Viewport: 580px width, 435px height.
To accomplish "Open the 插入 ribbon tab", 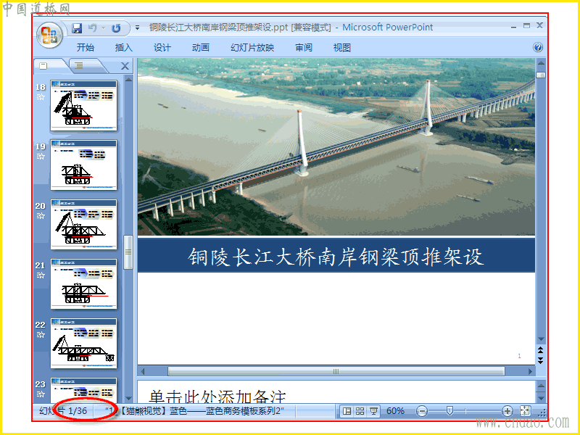I will [x=123, y=47].
